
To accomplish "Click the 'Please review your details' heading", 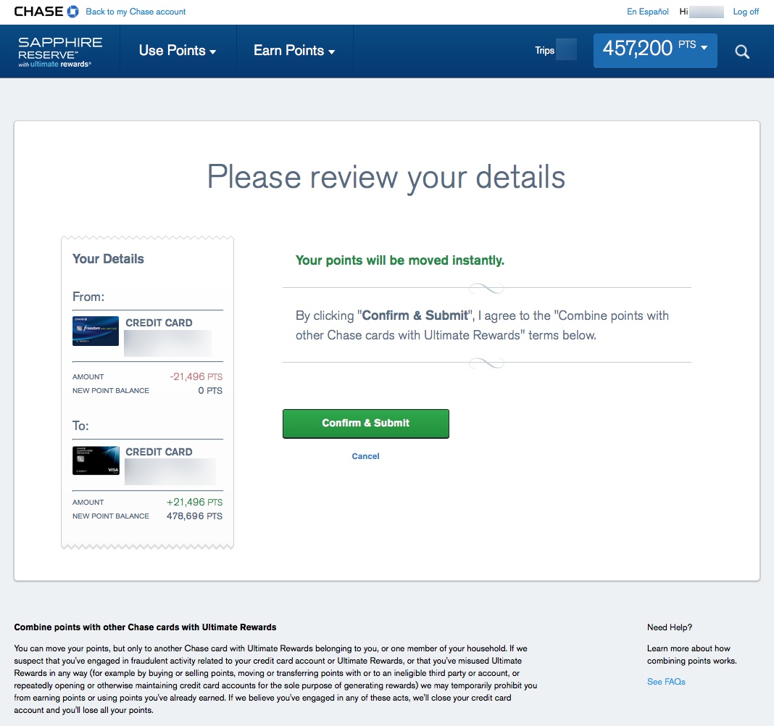I will (386, 177).
